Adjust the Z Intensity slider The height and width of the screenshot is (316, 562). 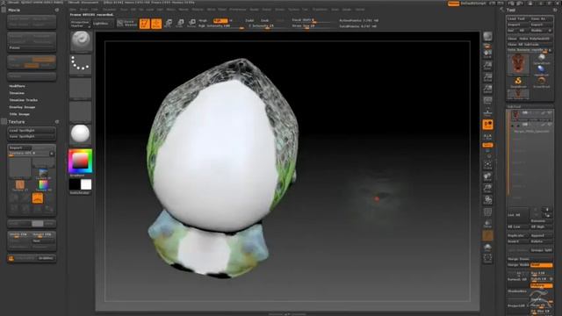pyautogui.click(x=265, y=26)
